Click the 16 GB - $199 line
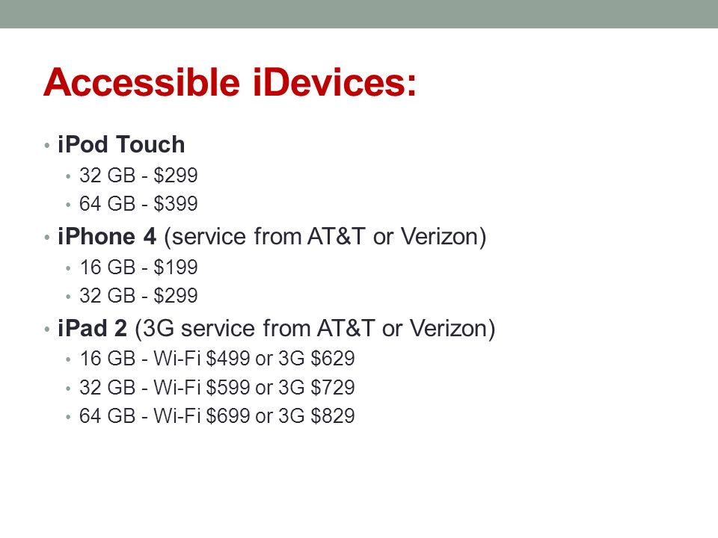Image resolution: width=718 pixels, height=538 pixels. click(138, 268)
